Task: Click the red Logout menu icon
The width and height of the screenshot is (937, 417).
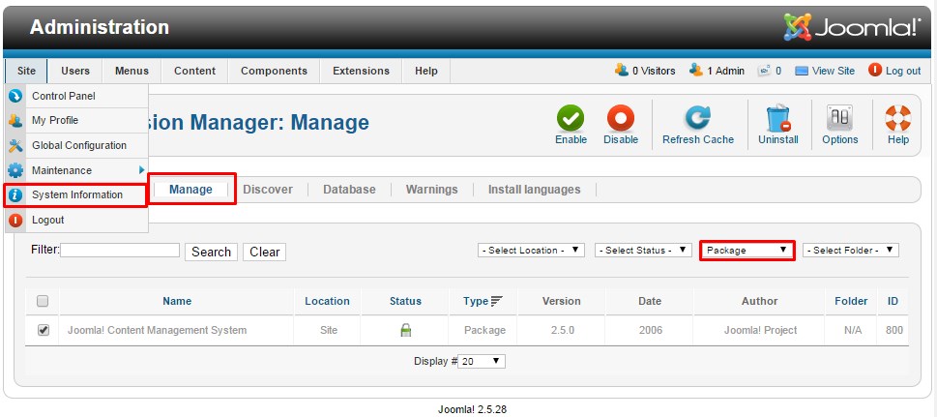Action: coord(15,221)
